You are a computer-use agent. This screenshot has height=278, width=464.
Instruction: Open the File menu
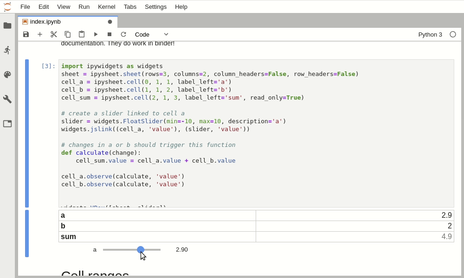[25, 7]
